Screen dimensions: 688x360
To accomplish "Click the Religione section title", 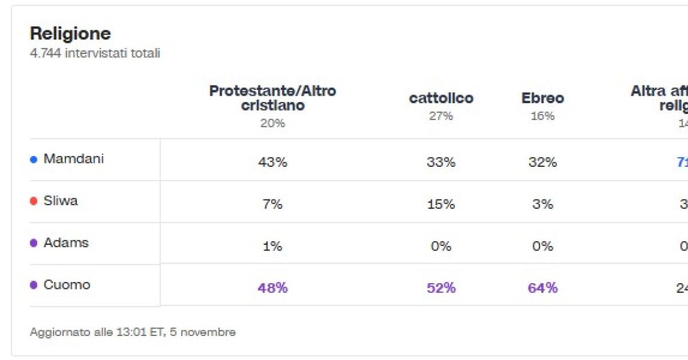I will (70, 33).
